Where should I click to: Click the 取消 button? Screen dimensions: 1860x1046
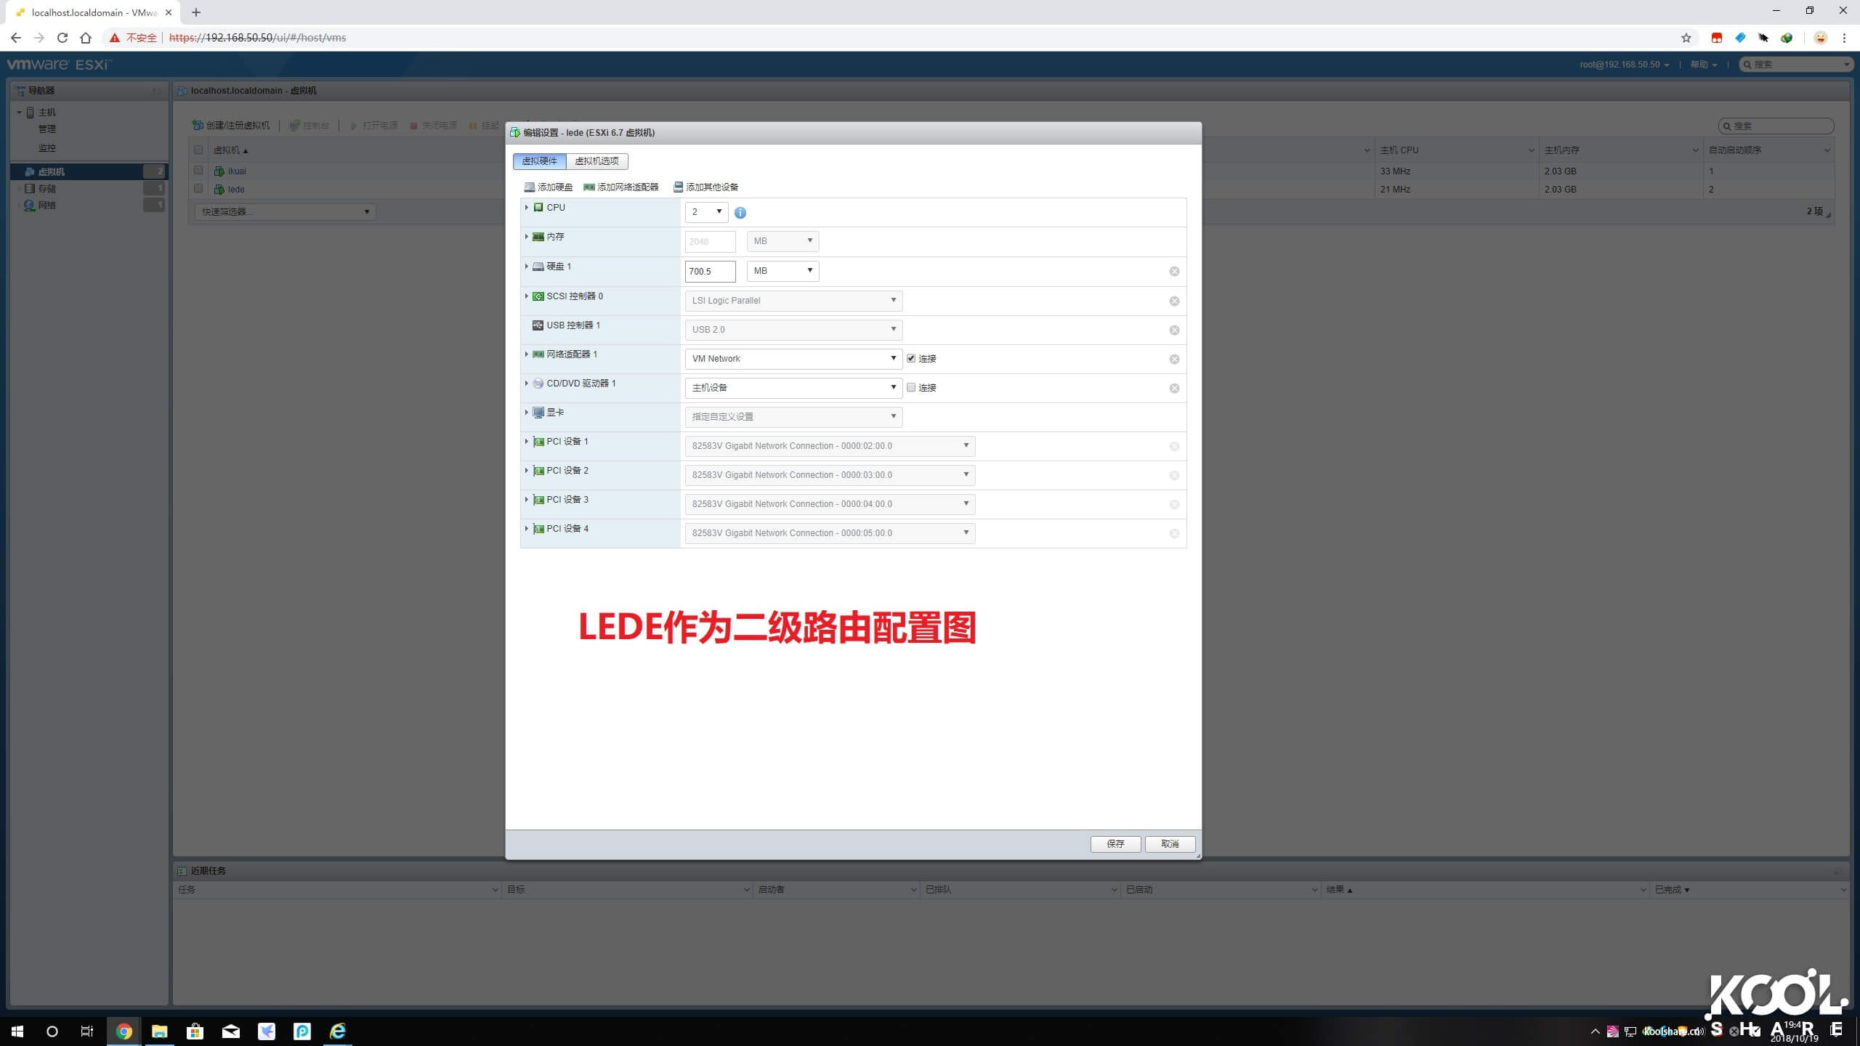pyautogui.click(x=1170, y=843)
